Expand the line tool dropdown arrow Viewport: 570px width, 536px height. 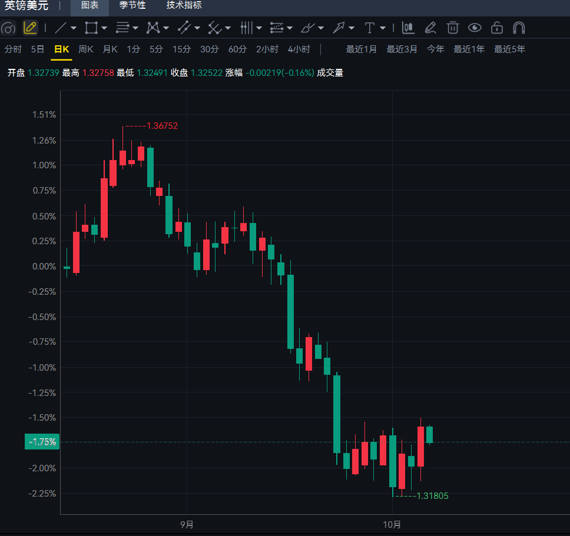[74, 28]
